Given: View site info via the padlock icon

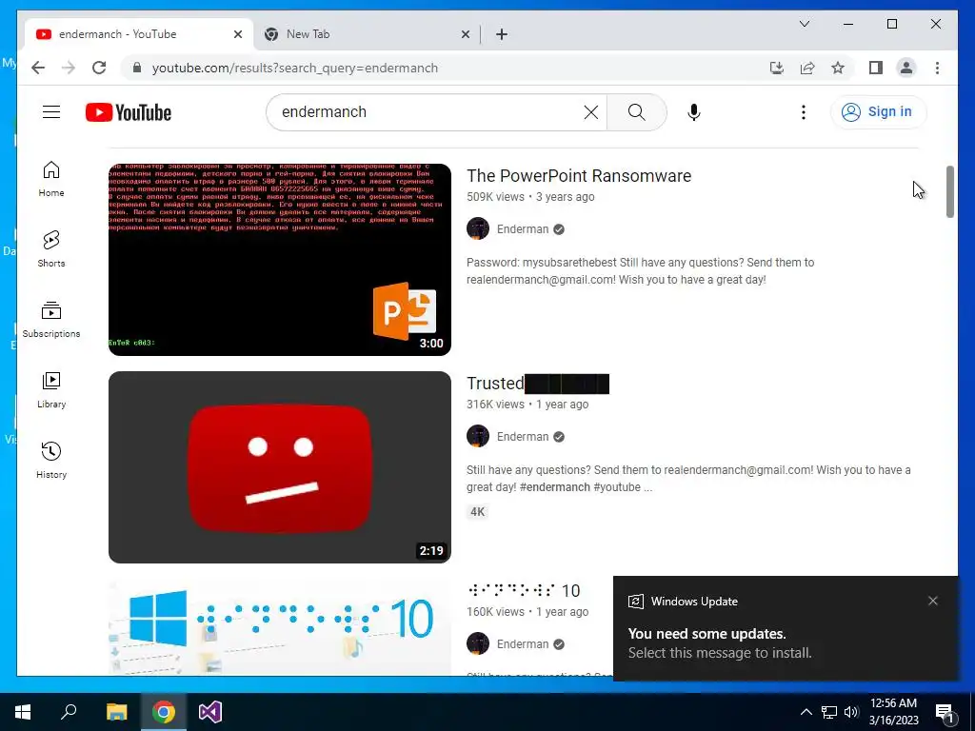Looking at the screenshot, I should click(137, 68).
